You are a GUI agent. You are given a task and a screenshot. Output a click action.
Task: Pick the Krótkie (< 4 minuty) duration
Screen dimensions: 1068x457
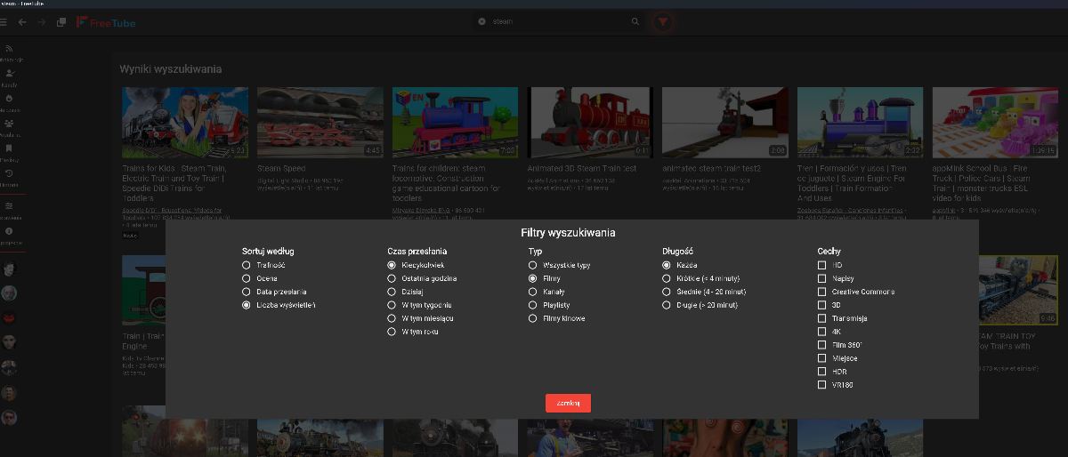tap(667, 278)
